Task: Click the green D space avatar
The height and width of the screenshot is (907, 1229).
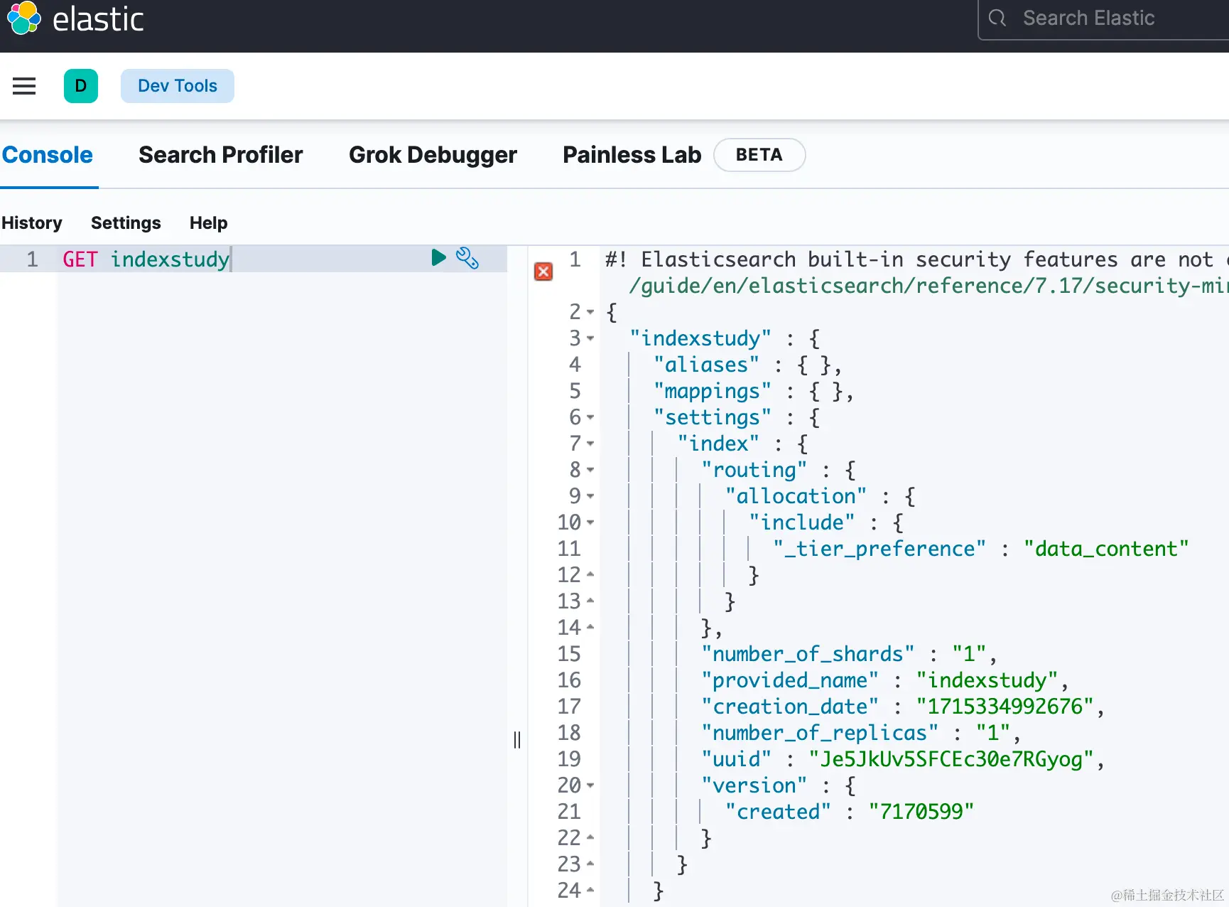Action: [81, 86]
